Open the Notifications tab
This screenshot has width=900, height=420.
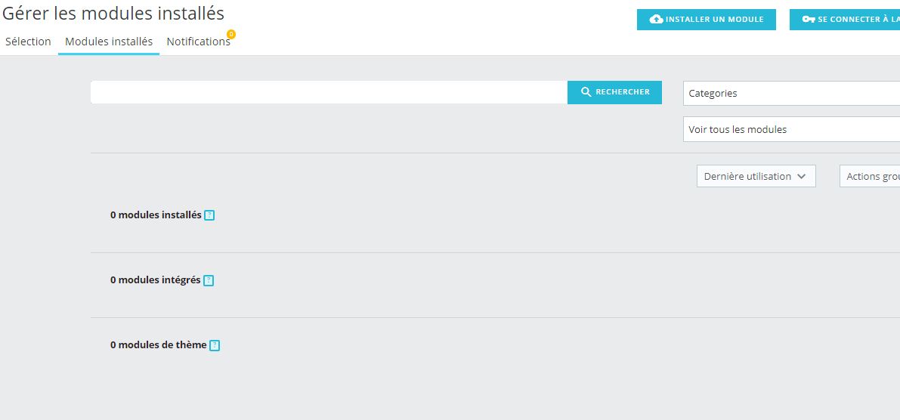click(x=199, y=42)
